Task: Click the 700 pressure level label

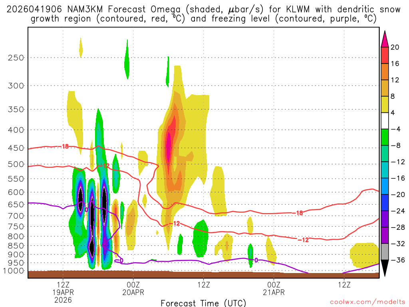Action: [x=16, y=216]
